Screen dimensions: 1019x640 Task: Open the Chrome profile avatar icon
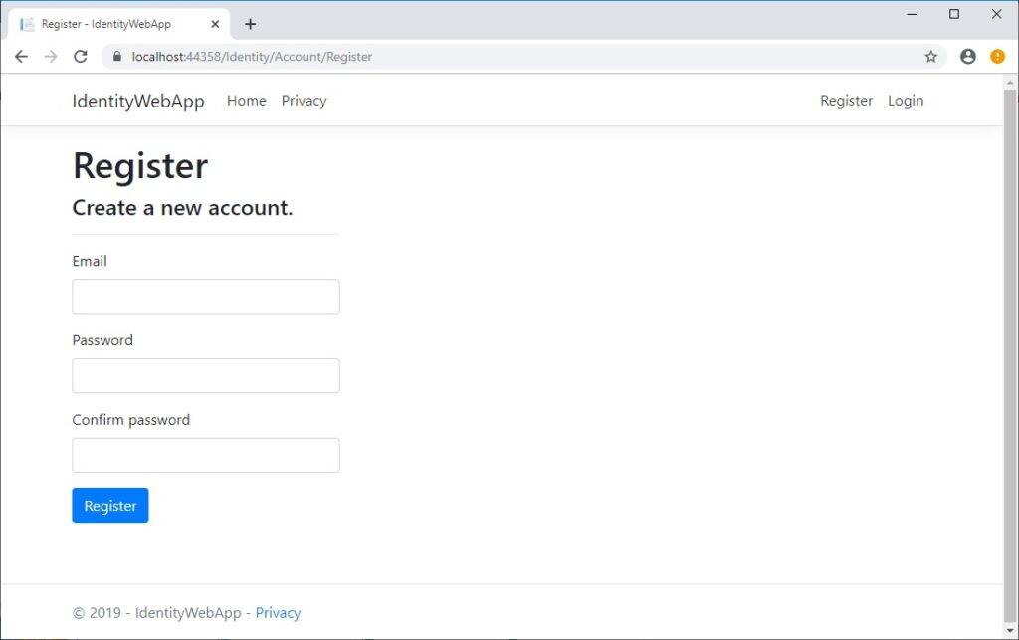click(x=967, y=57)
